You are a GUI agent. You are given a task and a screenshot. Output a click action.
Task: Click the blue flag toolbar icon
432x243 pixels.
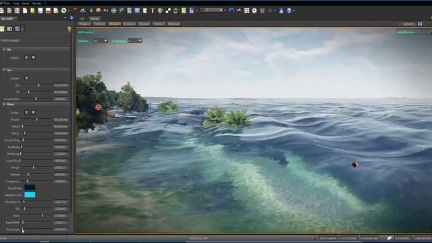click(x=122, y=11)
